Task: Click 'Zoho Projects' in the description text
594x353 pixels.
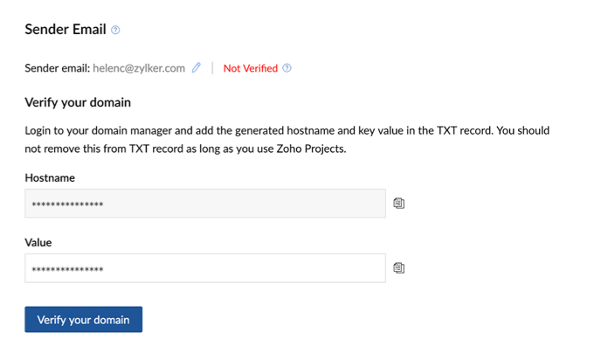Action: pos(311,149)
